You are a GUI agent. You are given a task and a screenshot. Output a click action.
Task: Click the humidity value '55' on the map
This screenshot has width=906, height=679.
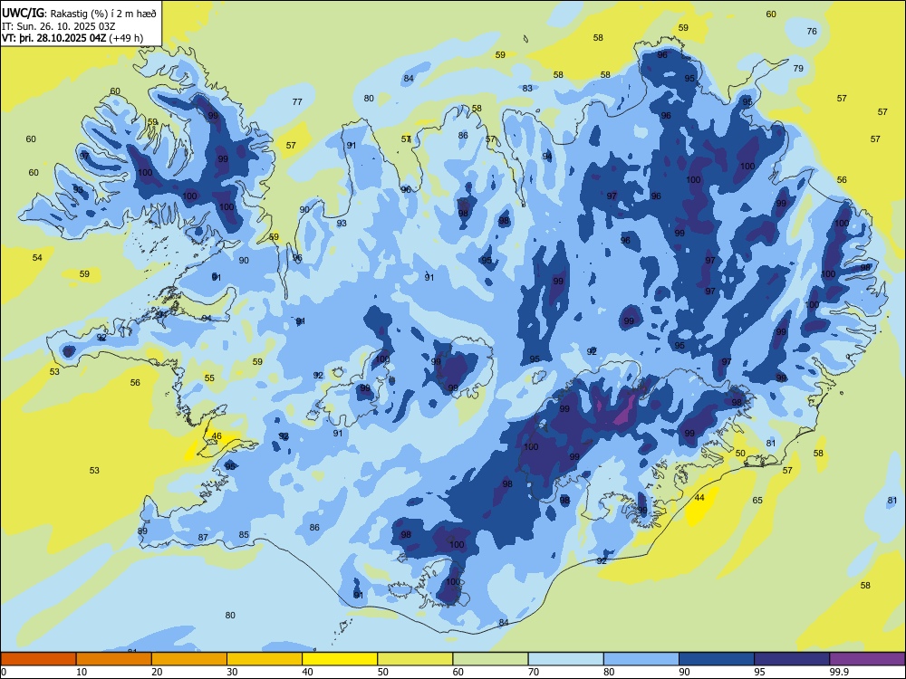[x=209, y=378]
